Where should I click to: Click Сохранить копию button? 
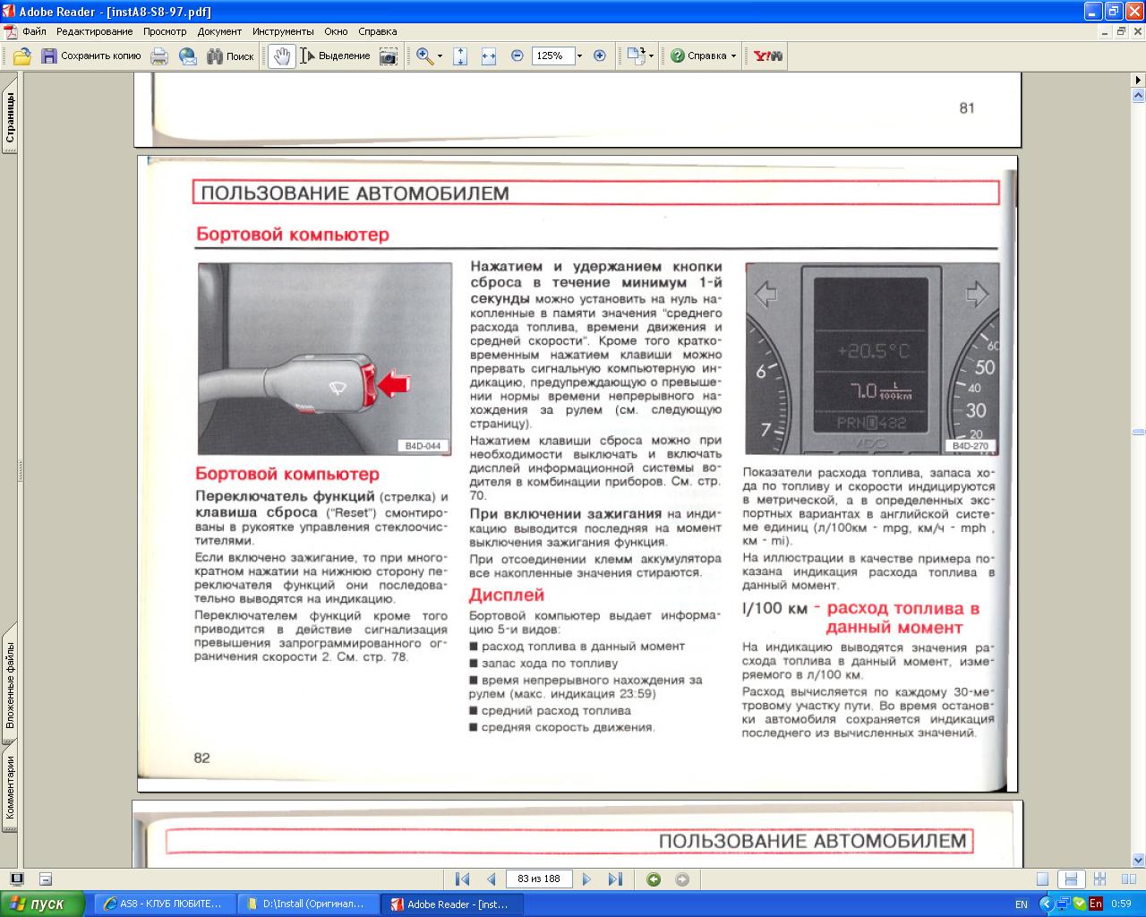point(91,56)
